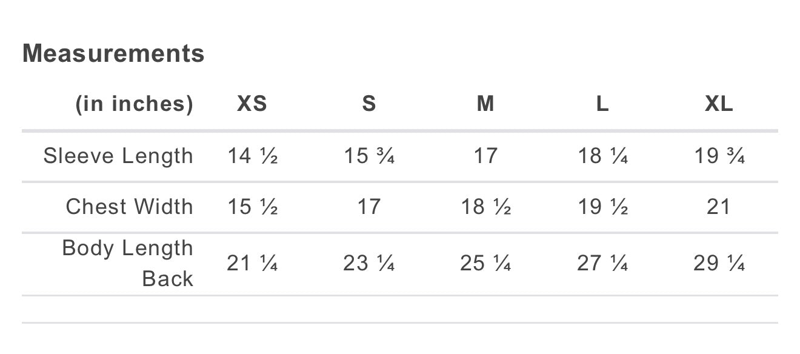Screen dimensions: 800x354
Task: Click M chest width value 18 ½
Action: (x=485, y=207)
